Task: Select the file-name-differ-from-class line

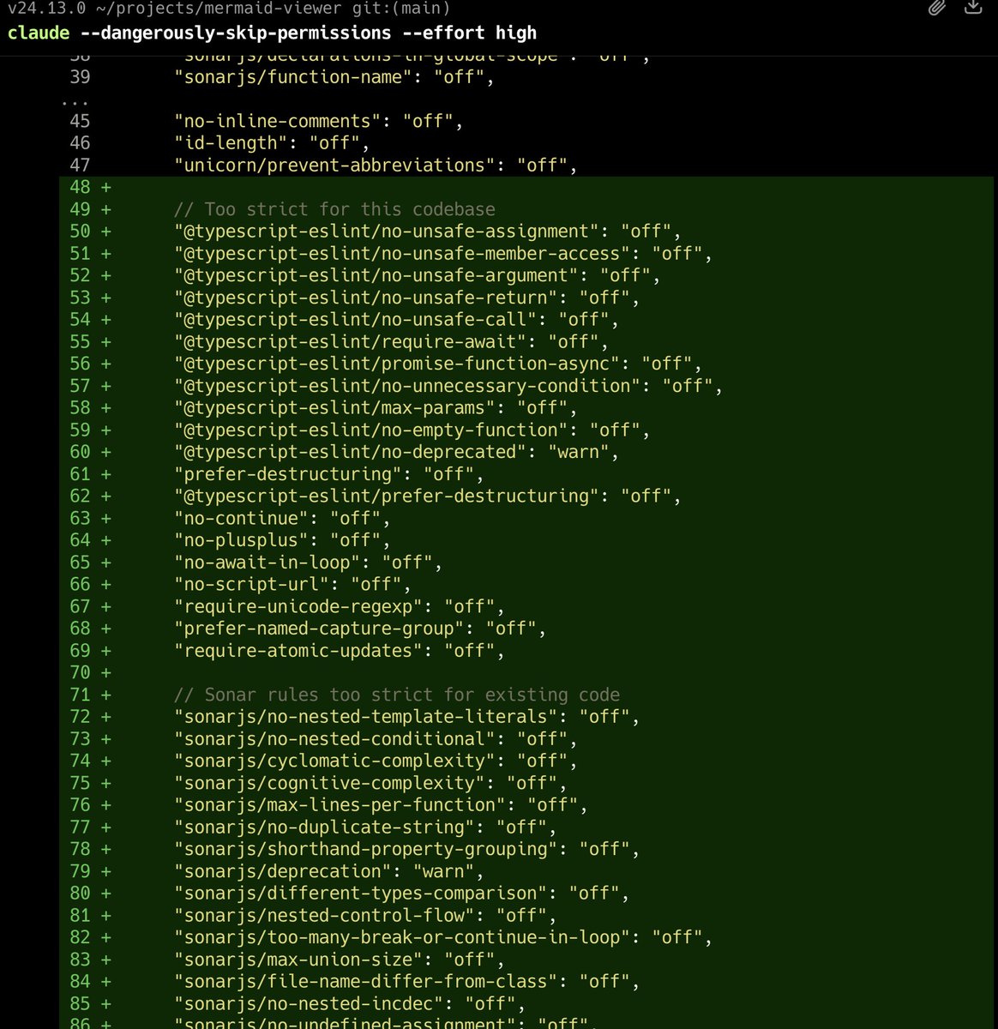Action: click(x=407, y=983)
